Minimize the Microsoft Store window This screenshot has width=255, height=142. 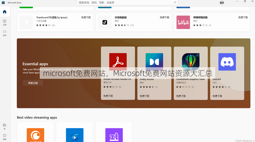[x=237, y=1]
